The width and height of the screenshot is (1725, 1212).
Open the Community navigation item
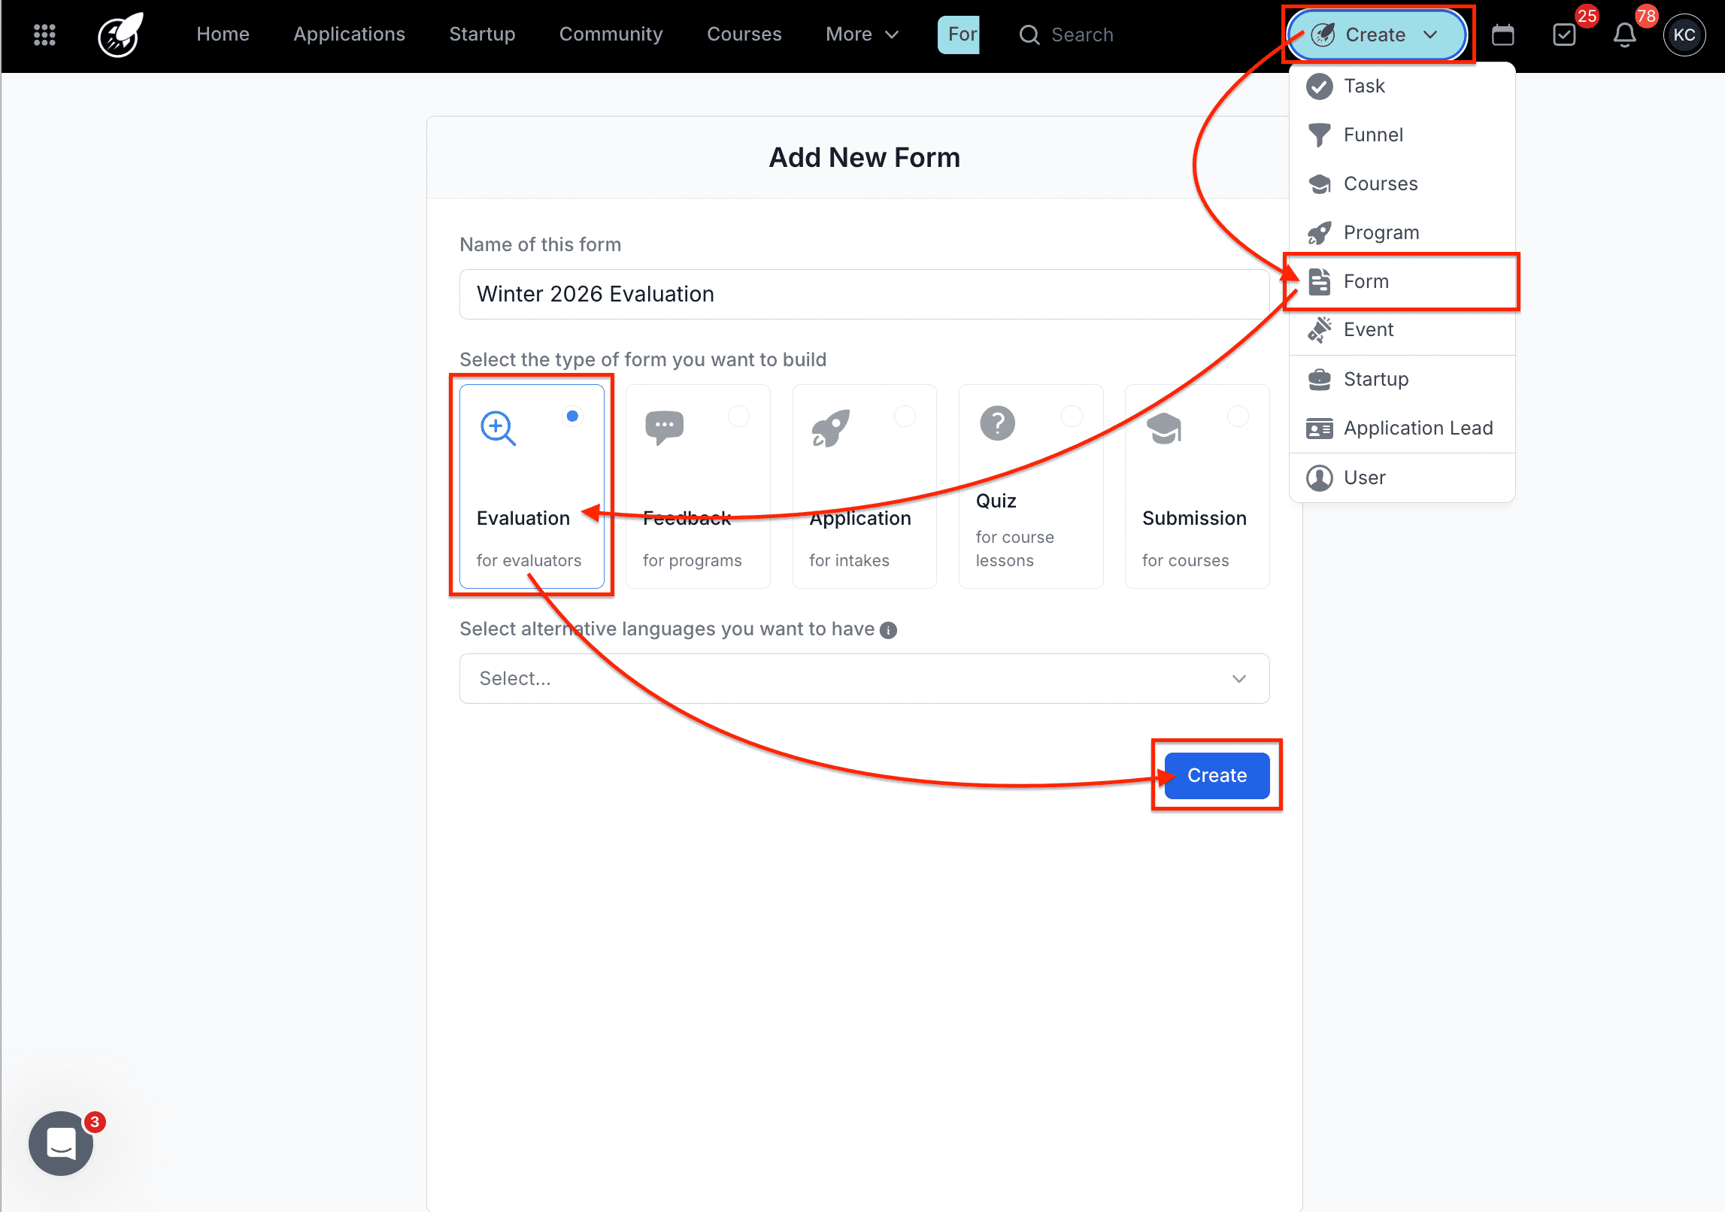tap(611, 34)
